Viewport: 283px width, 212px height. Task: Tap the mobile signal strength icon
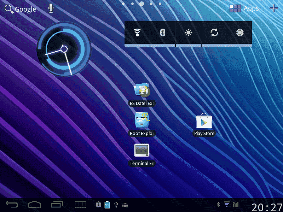(236, 204)
